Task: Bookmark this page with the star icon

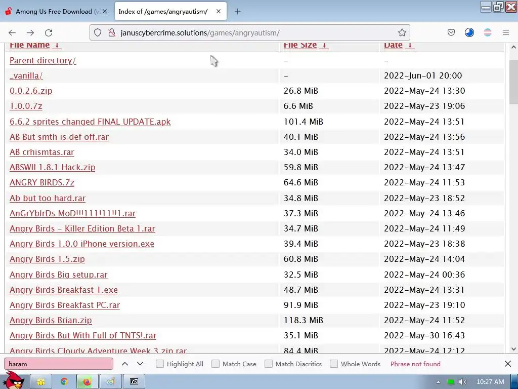Action: tap(402, 32)
